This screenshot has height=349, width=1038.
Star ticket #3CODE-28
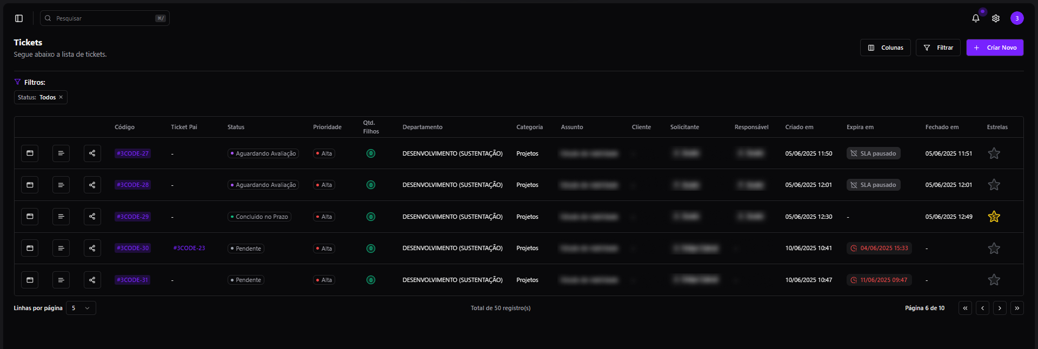pos(994,185)
